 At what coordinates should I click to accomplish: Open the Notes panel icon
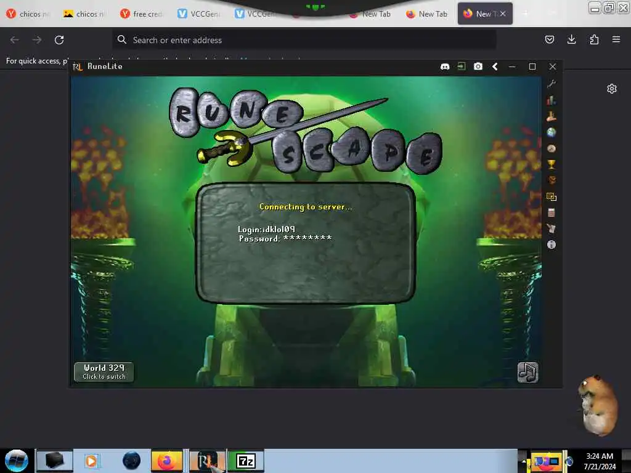(x=552, y=228)
